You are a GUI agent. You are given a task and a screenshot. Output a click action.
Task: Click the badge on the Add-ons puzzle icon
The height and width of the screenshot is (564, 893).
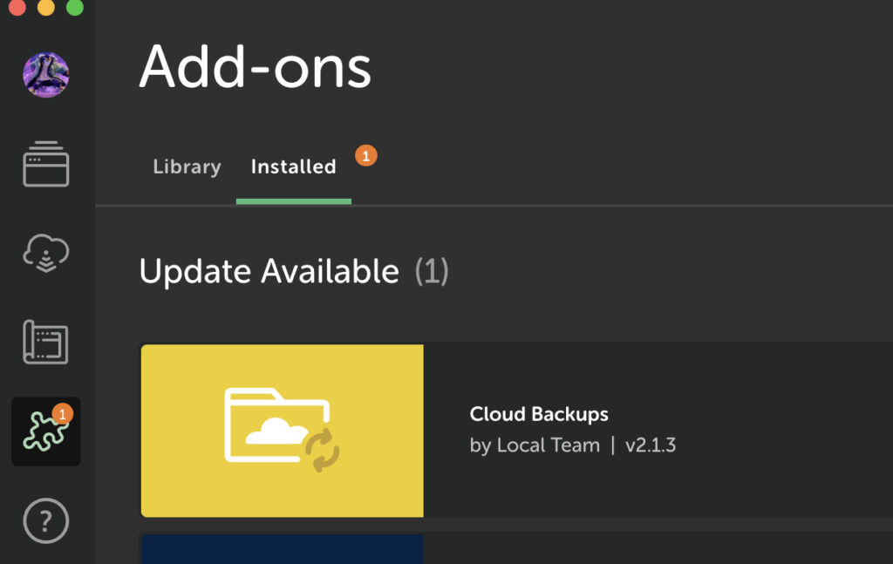[x=62, y=414]
